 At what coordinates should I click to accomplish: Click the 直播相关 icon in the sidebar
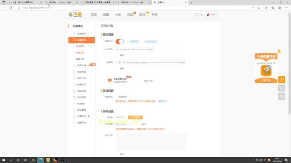(x=74, y=40)
